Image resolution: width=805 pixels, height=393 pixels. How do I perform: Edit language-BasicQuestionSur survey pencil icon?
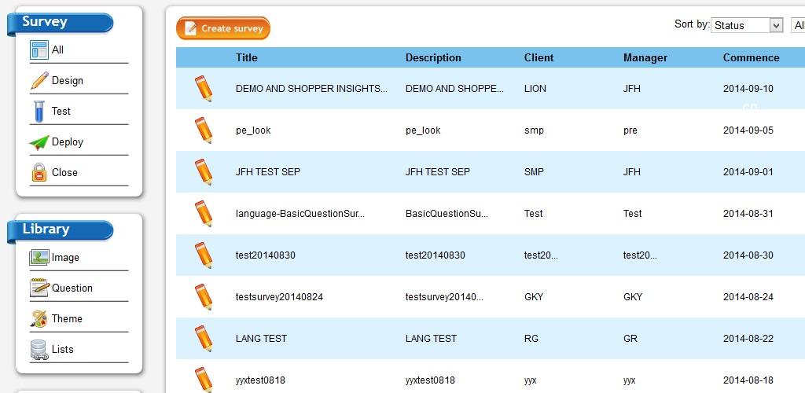[204, 214]
